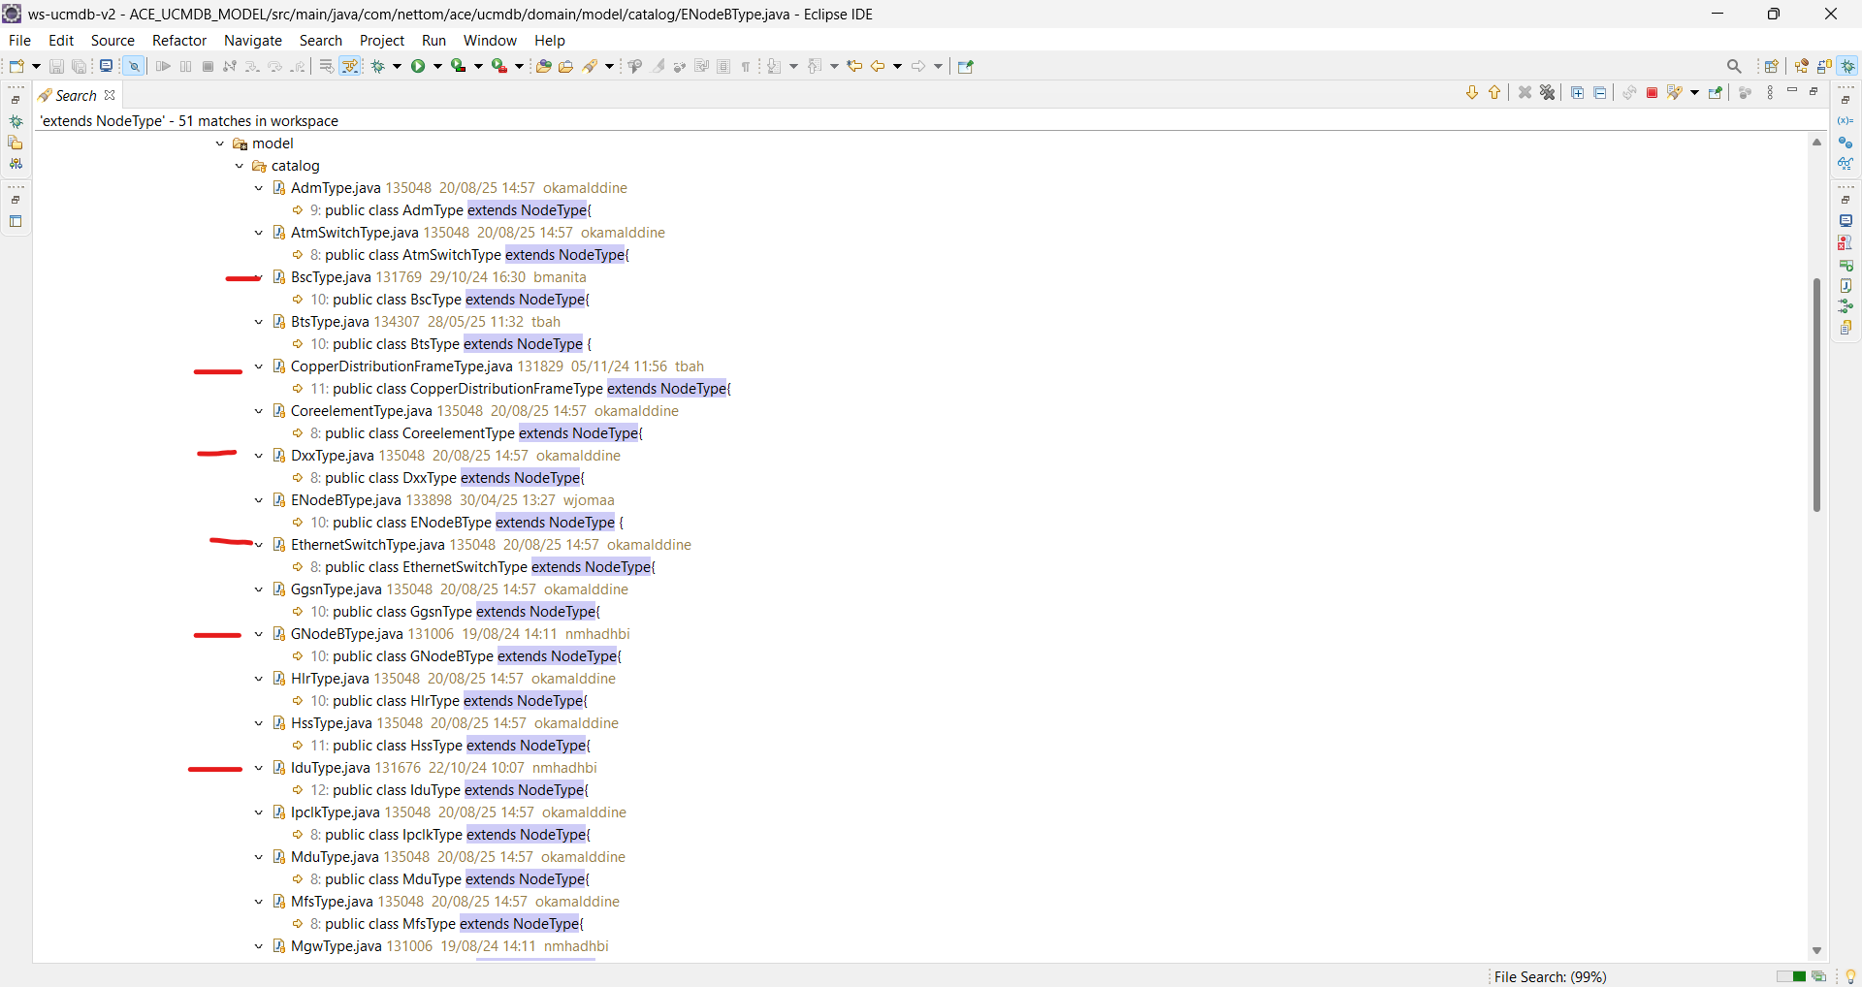Viewport: 1862px width, 987px height.
Task: Click the vertical scrollbar thumb
Action: pos(1816,395)
